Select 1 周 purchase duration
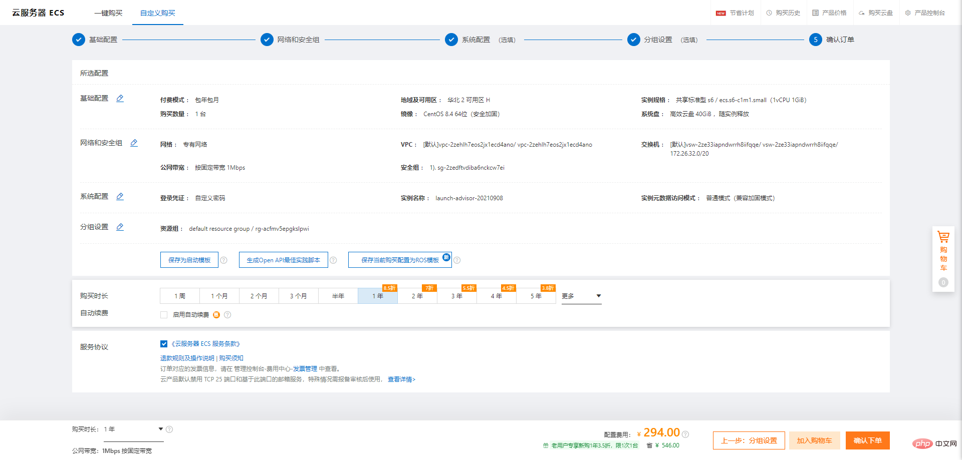 coord(180,296)
